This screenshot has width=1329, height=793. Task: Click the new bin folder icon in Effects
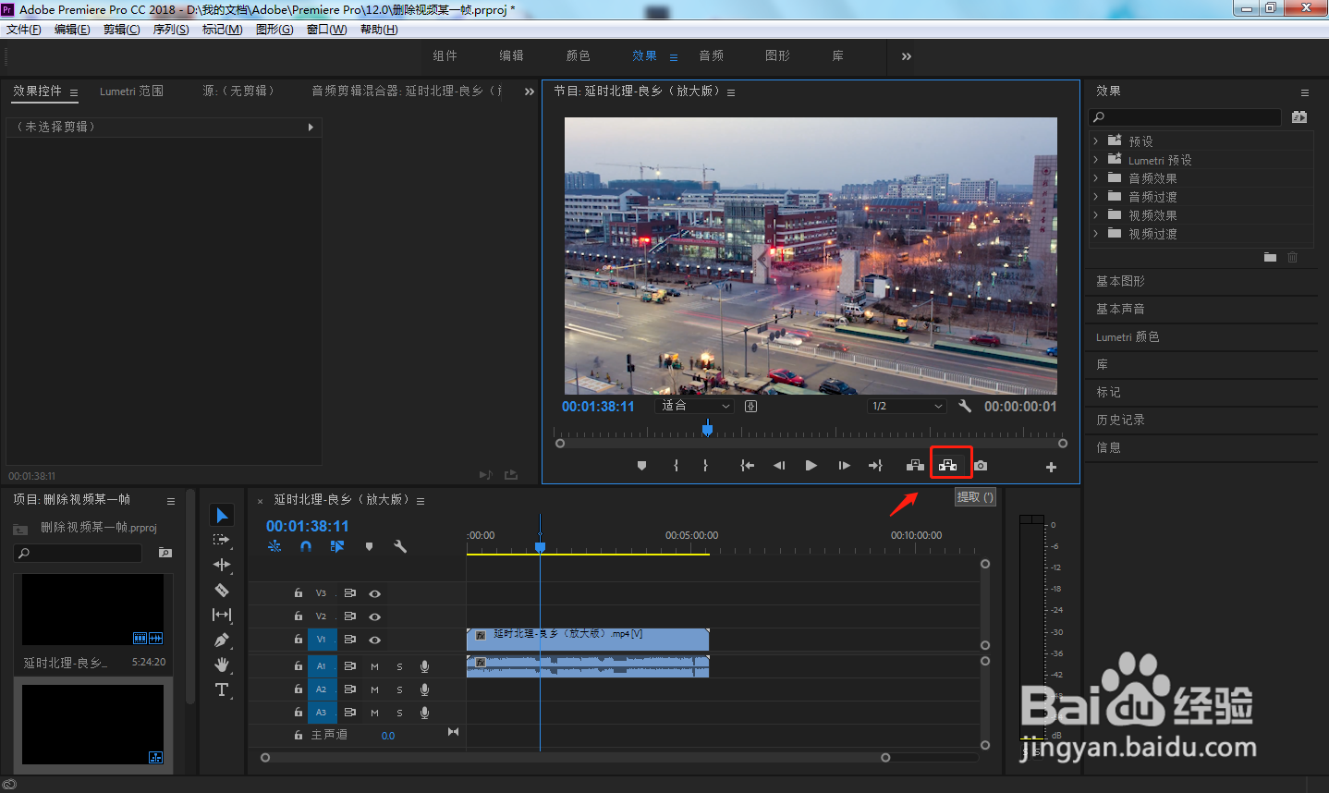point(1270,257)
